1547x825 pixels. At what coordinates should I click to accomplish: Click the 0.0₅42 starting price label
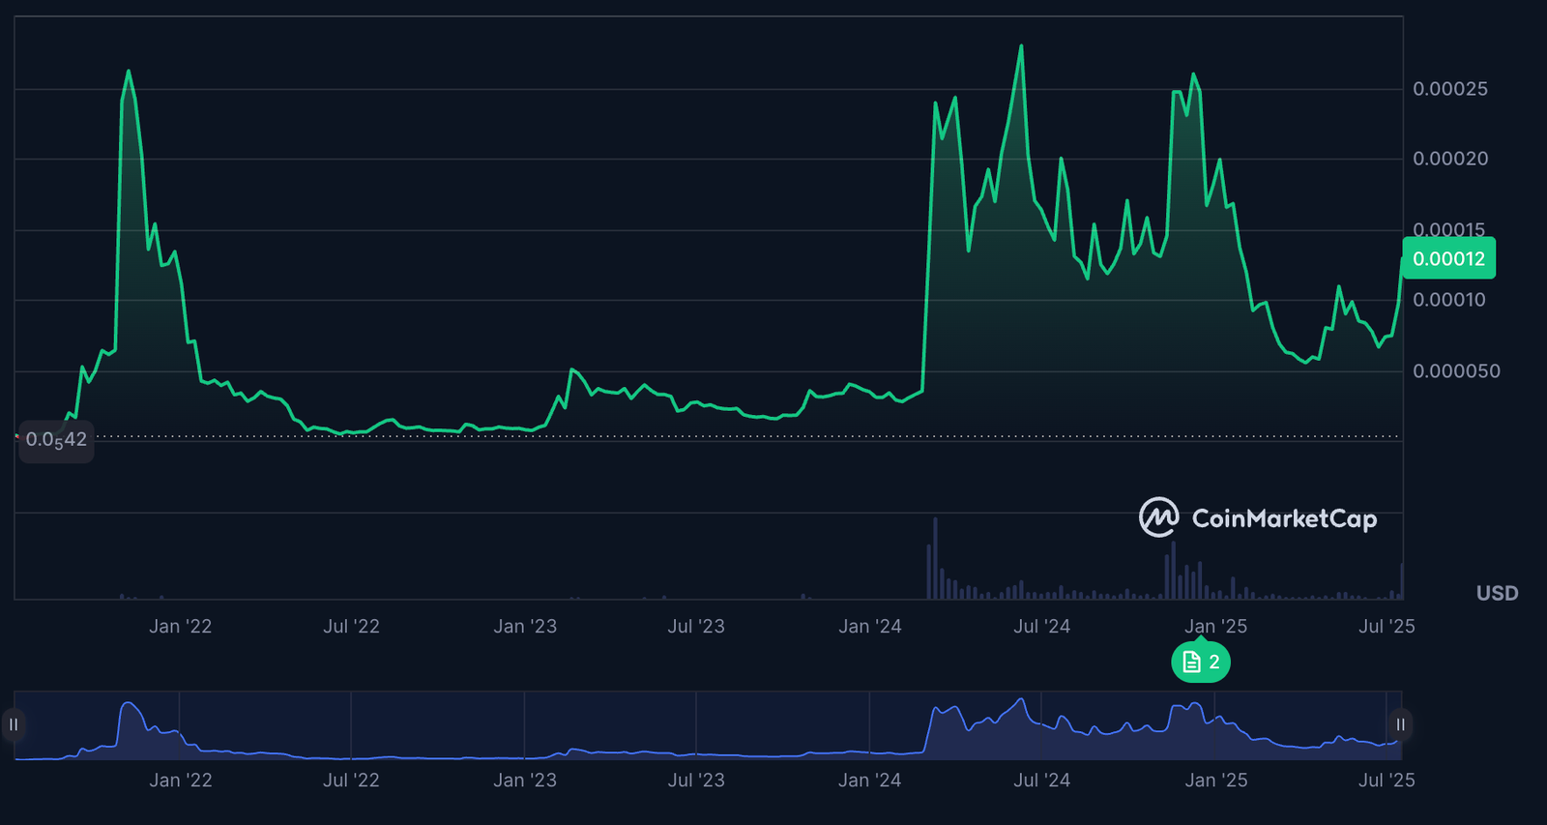[56, 440]
